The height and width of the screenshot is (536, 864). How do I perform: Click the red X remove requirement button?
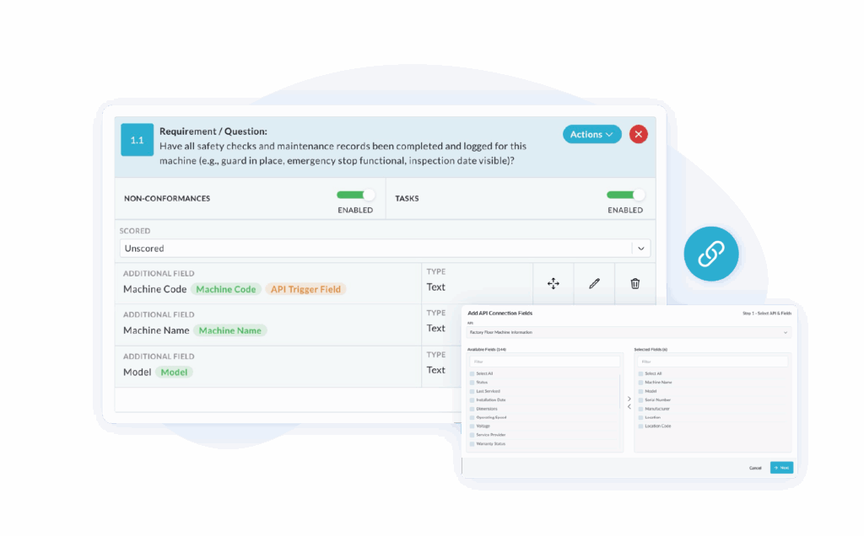point(639,134)
